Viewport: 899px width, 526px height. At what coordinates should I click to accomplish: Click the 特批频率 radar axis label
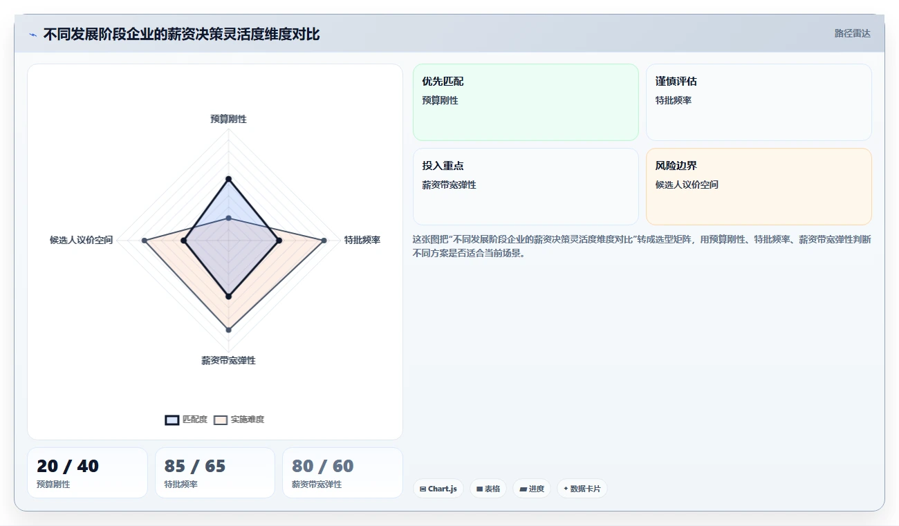[x=362, y=241]
